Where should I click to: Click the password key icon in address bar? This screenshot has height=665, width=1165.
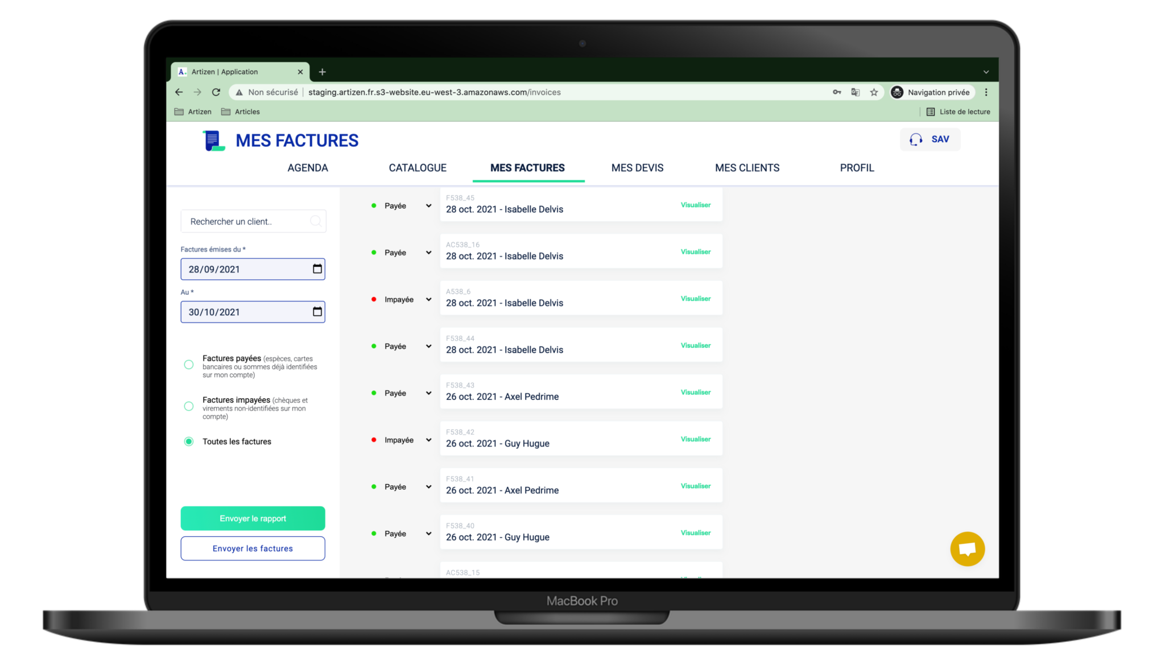837,92
